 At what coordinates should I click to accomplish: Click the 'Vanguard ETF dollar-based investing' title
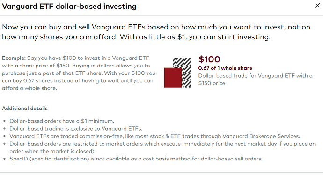(69, 7)
